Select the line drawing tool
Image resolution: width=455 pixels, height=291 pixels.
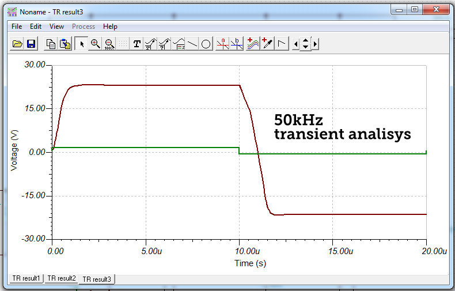click(x=192, y=44)
